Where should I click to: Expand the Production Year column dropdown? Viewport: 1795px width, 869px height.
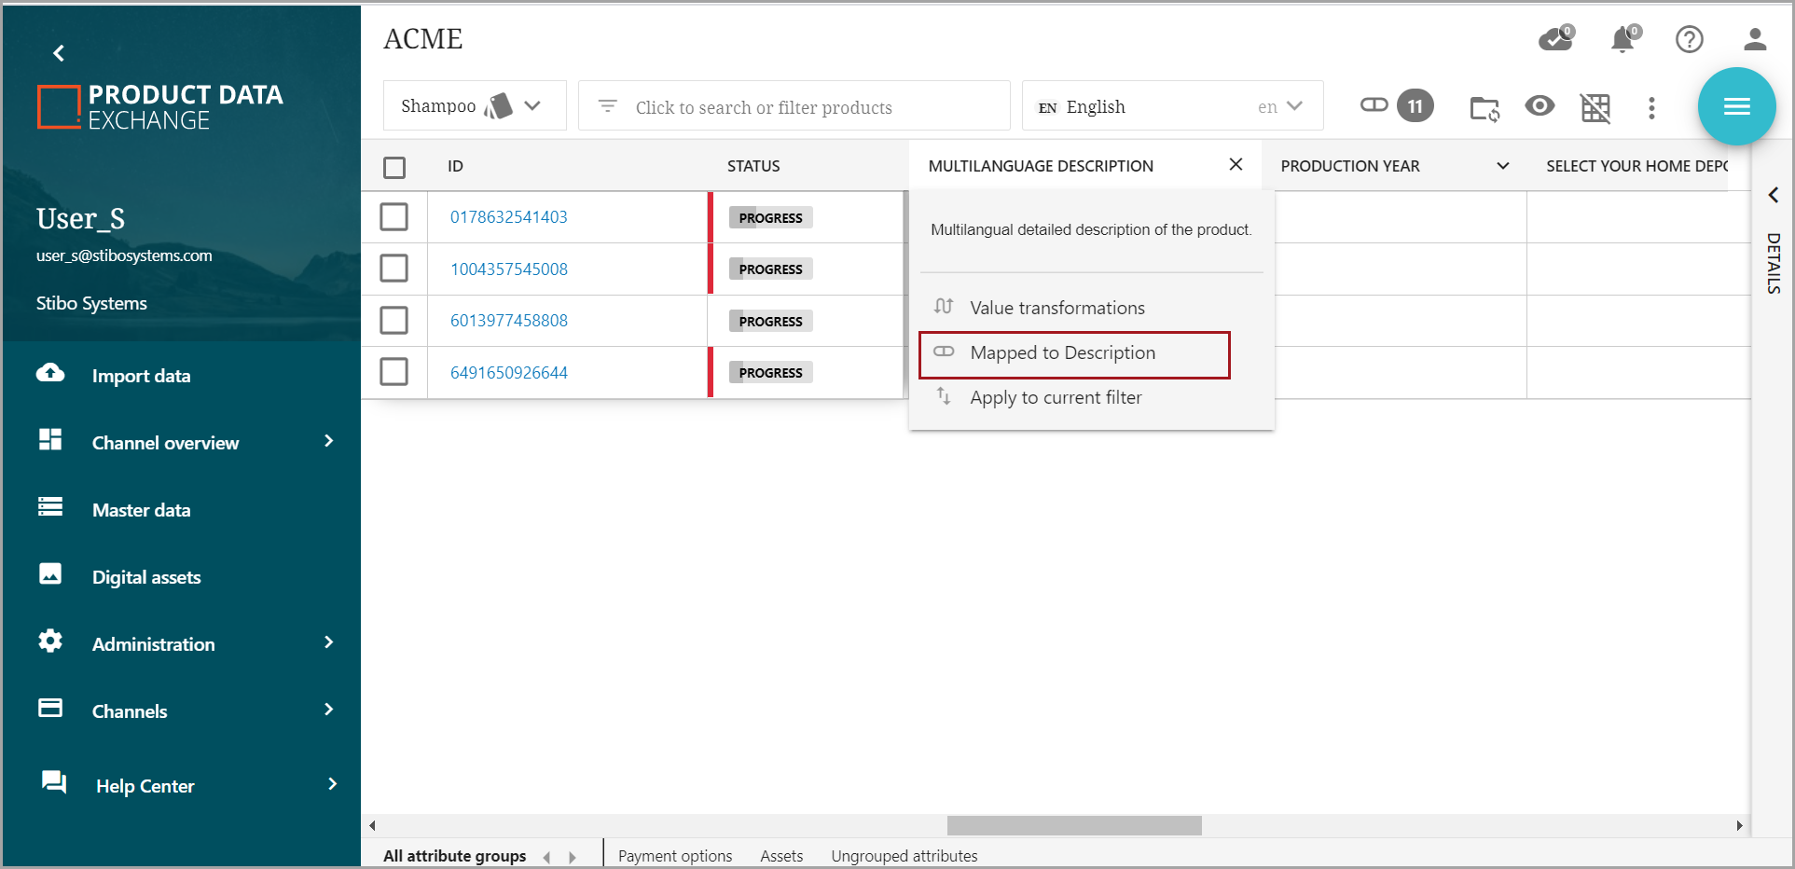[x=1502, y=166]
